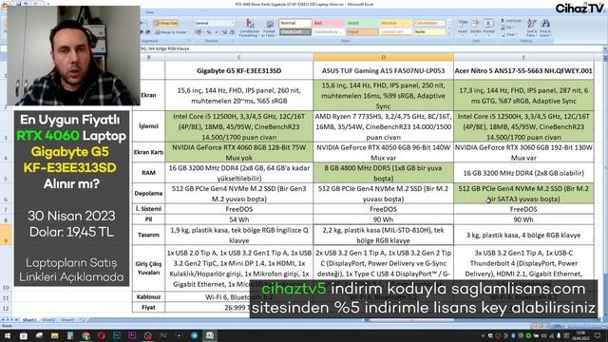608x342 pixels.
Task: Select highlighted column D header
Action: pyautogui.click(x=383, y=57)
